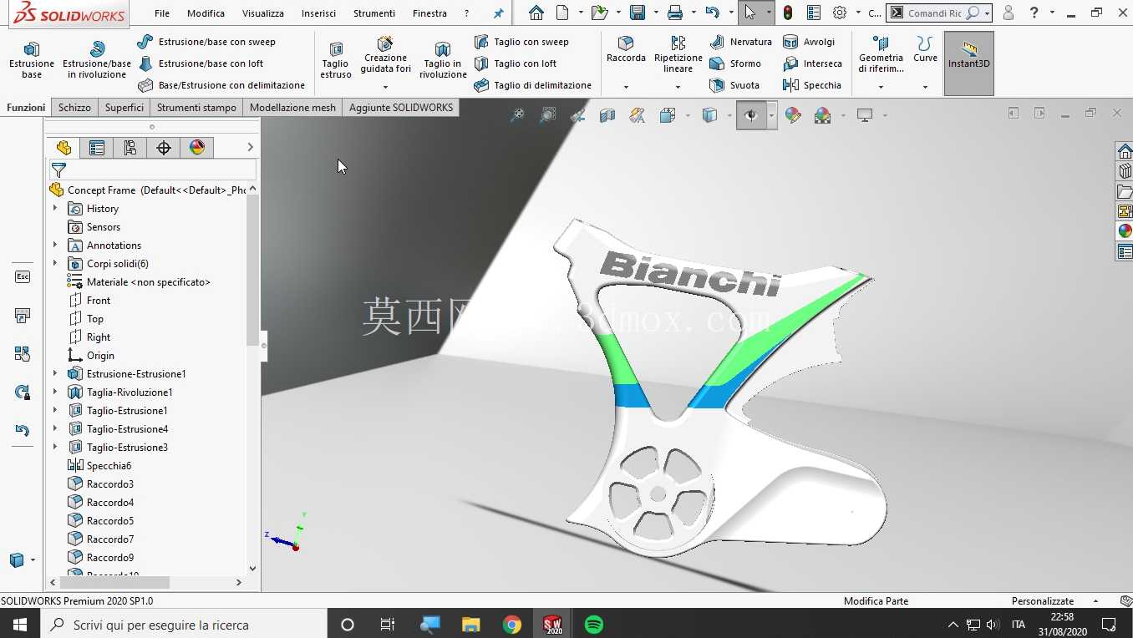Choose the Taglio con sweep command
1133x638 pixels.
[x=521, y=42]
